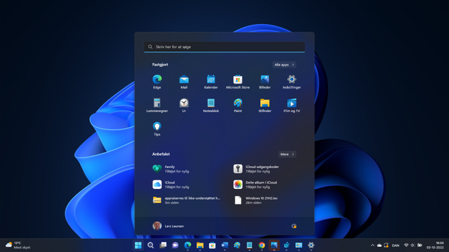This screenshot has width=449, height=252.
Task: Launch the Notesblok app
Action: (211, 105)
